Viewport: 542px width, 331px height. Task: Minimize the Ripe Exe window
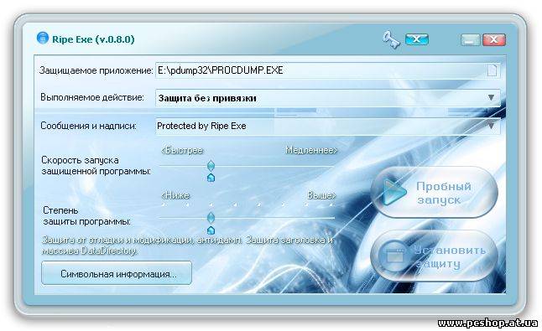point(470,39)
